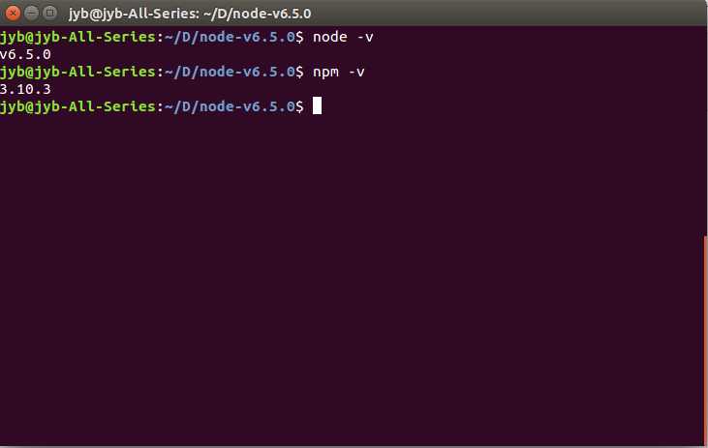Click the dollar sign before 'node -v'

pos(300,37)
